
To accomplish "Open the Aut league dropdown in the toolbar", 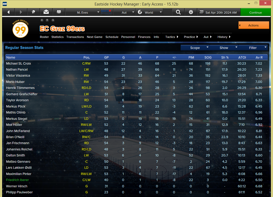I will click(124, 12).
